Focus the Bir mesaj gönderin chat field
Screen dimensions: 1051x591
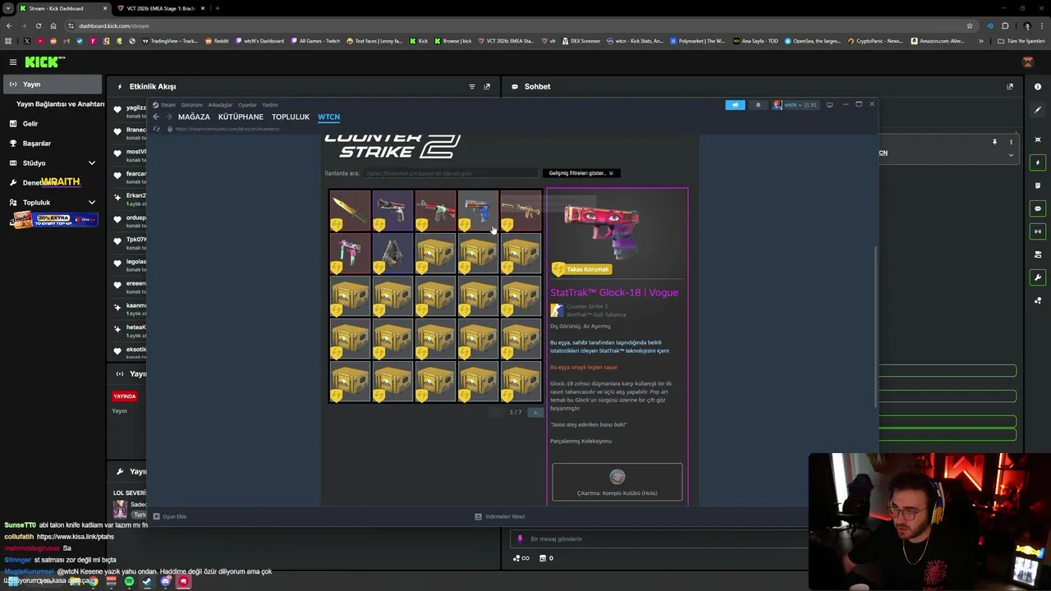tap(657, 539)
